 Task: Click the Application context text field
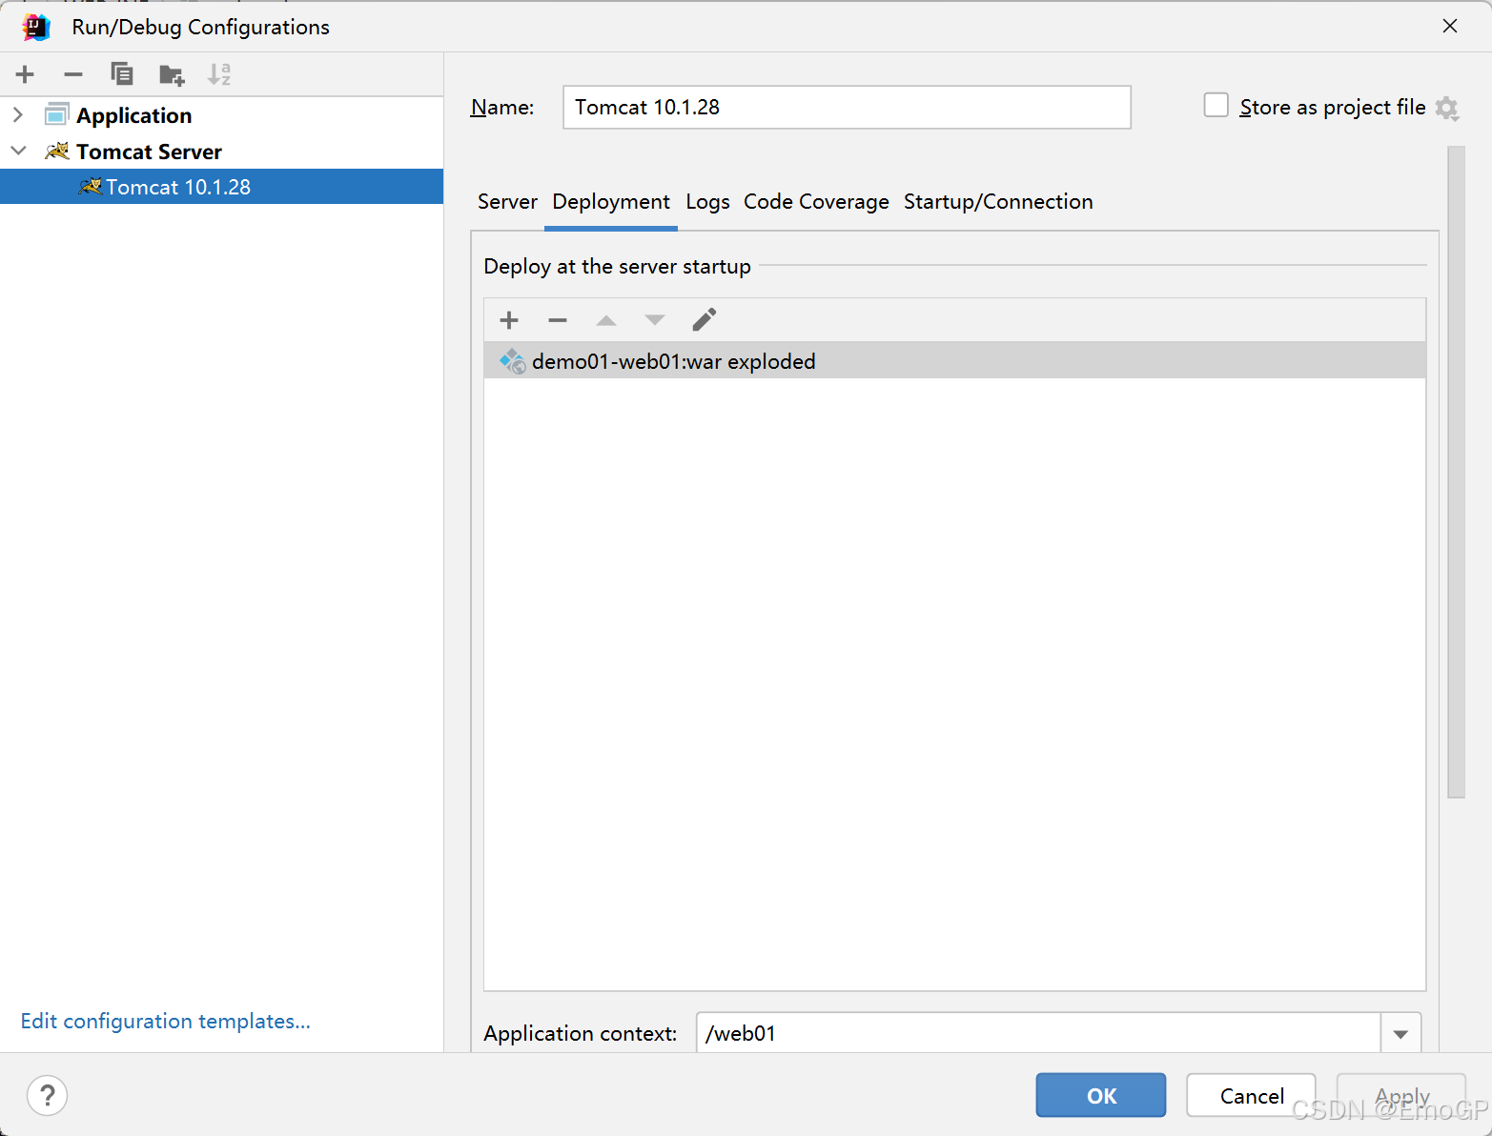[1038, 1033]
